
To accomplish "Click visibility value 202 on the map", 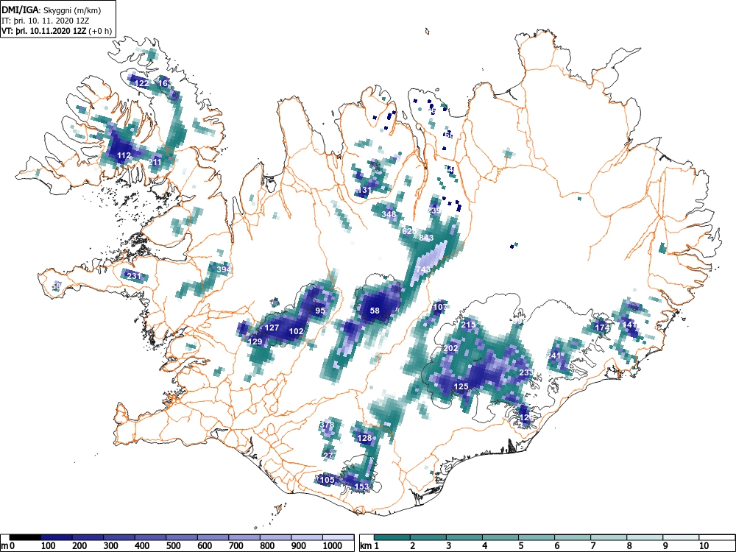I will pos(450,348).
